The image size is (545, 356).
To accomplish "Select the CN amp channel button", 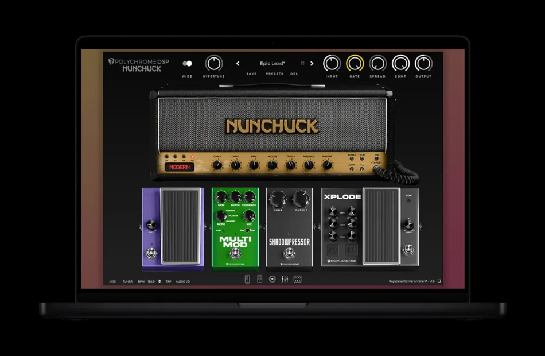I will (x=166, y=157).
